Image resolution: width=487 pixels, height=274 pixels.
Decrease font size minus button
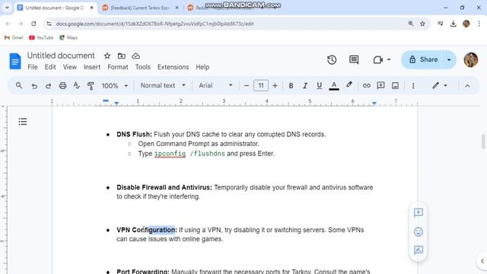[247, 86]
